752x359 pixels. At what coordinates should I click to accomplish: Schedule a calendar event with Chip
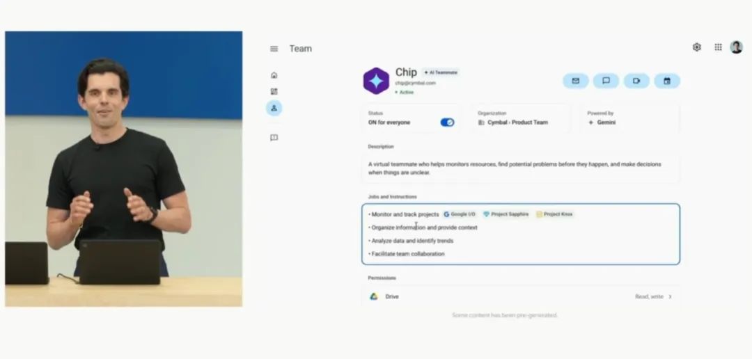pos(667,81)
